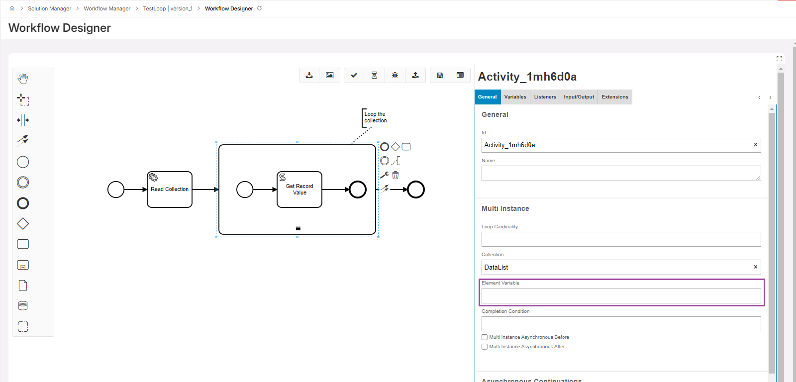Click the download diagram toolbar icon

tap(309, 75)
